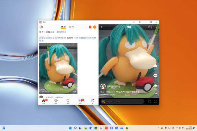The height and width of the screenshot is (131, 197).
Task: Open the messages envelope tab
Action: (x=80, y=101)
